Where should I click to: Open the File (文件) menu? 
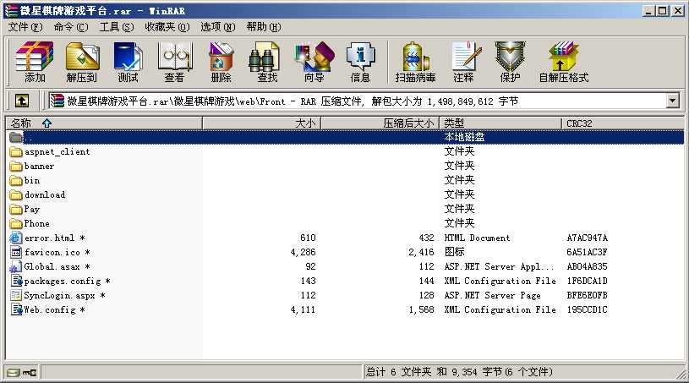click(x=25, y=27)
